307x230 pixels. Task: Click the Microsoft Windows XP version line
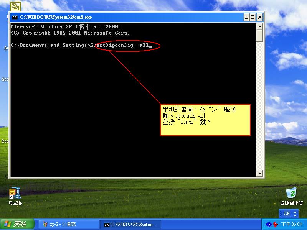tap(66, 26)
